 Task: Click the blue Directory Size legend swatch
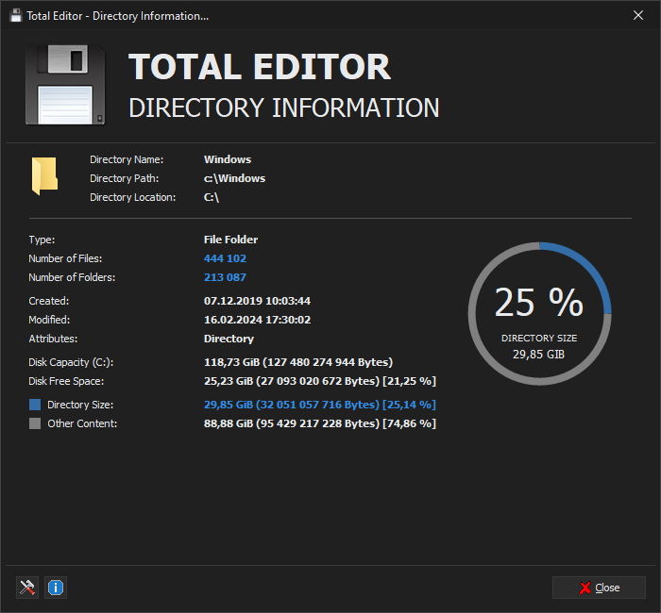point(35,405)
